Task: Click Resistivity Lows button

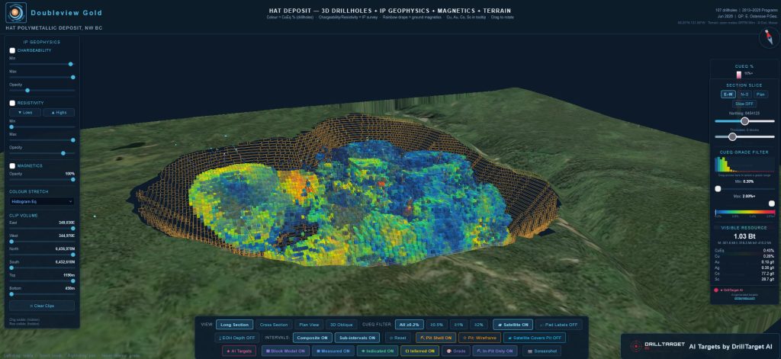Action: (x=25, y=113)
